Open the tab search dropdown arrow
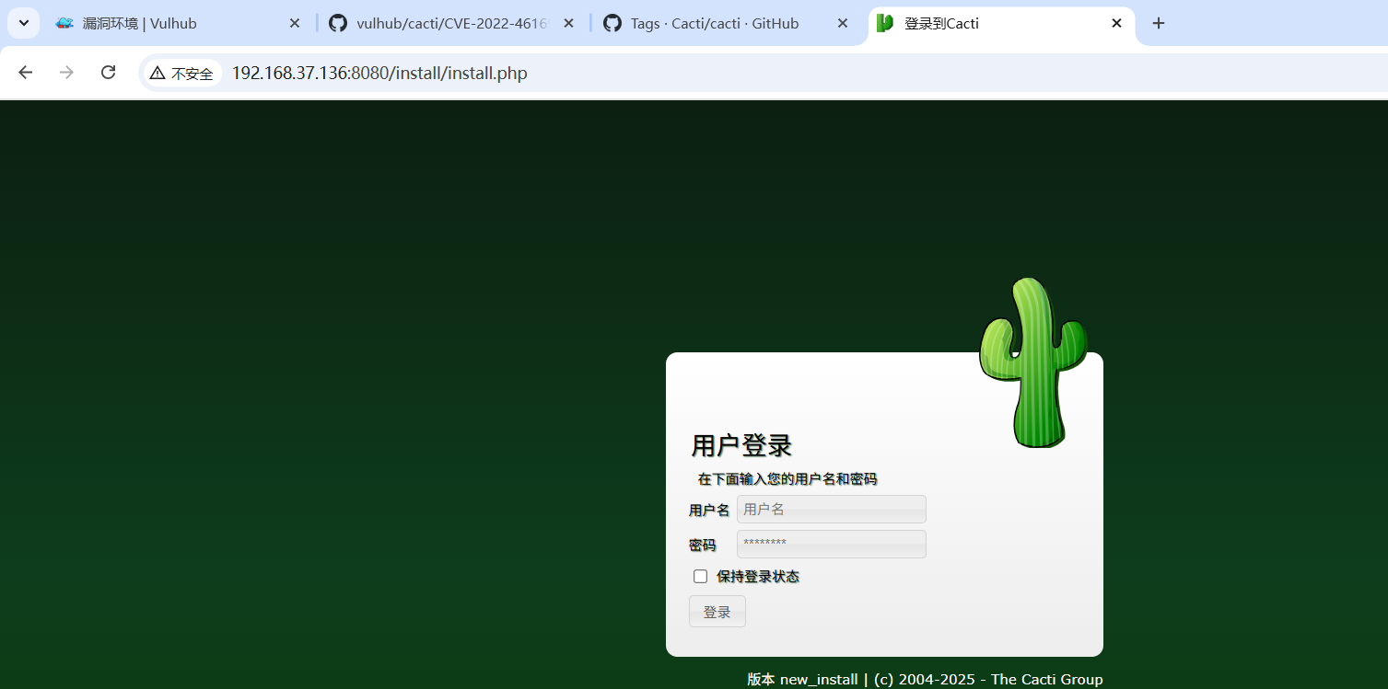Image resolution: width=1388 pixels, height=689 pixels. (x=23, y=23)
